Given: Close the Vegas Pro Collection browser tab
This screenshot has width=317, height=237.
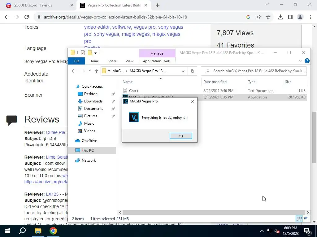Looking at the screenshot, I should pos(146,6).
